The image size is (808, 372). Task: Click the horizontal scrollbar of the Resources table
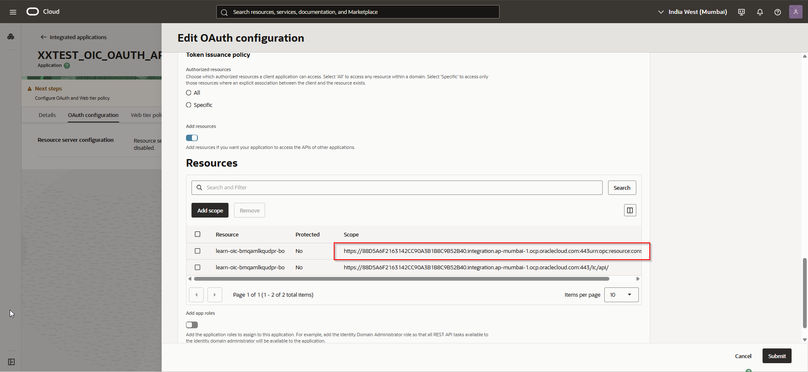coord(401,279)
